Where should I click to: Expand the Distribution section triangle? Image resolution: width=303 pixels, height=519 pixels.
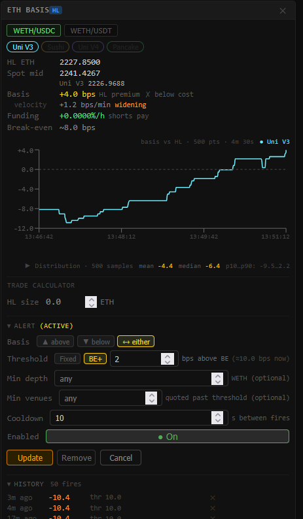point(28,266)
